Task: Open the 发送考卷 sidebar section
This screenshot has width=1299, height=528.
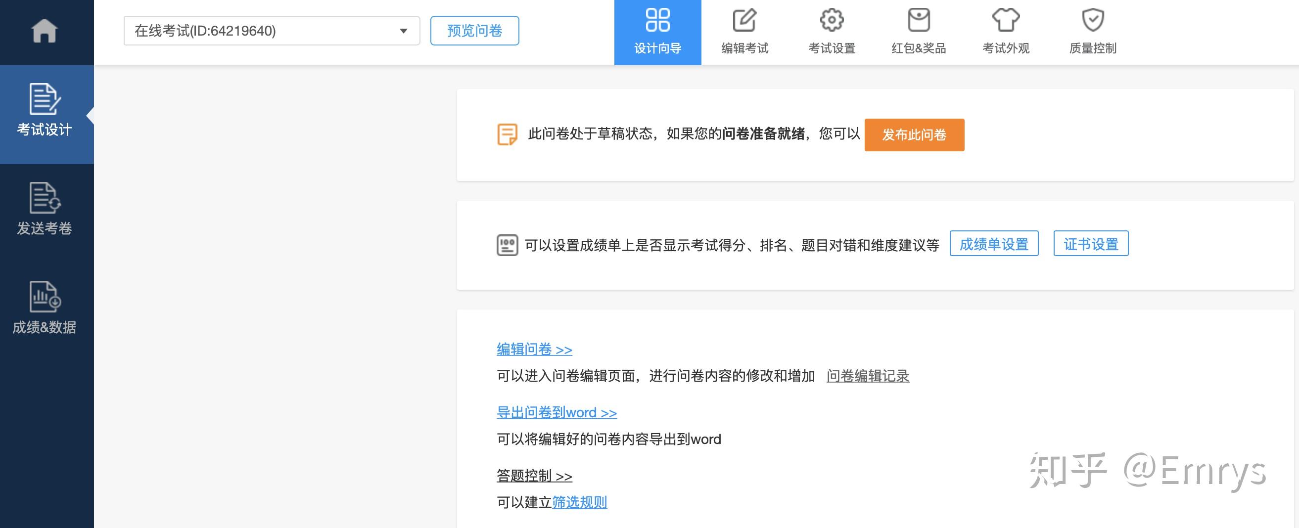Action: [x=46, y=210]
